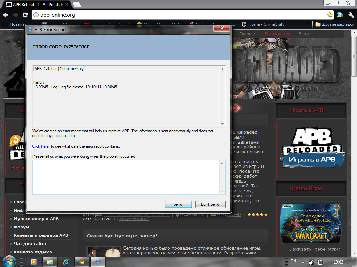Click the Steam tray icon
Screen dimensions: 357x267
311,262
